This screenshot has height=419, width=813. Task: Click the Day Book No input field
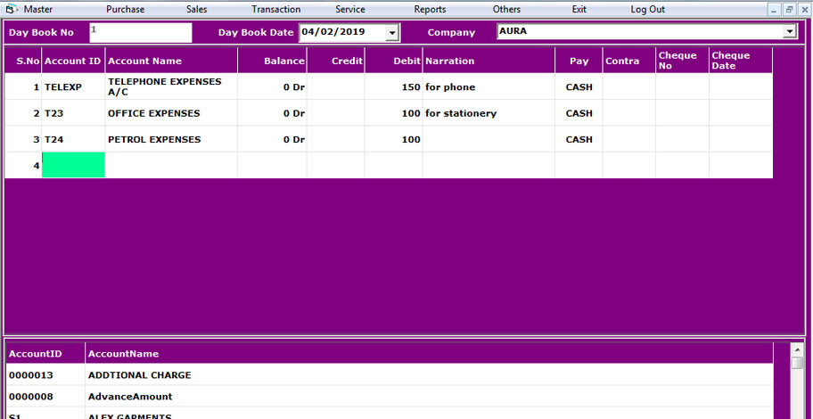(x=141, y=33)
